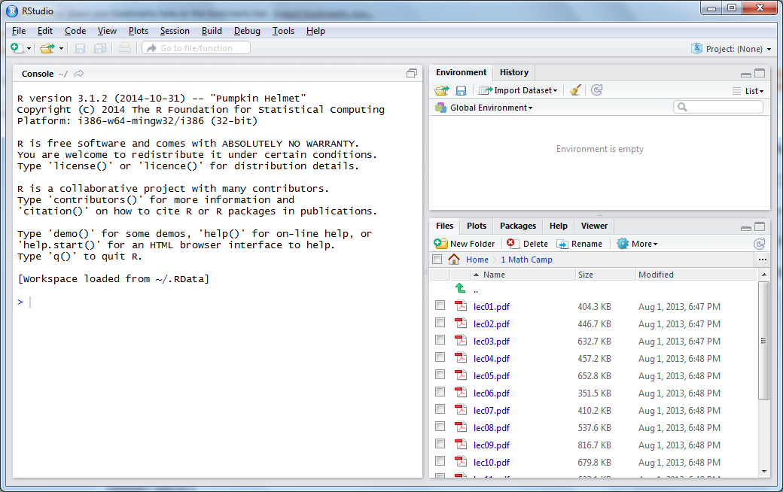The image size is (783, 492).
Task: Clear objects from workspace with the broom icon
Action: [575, 90]
